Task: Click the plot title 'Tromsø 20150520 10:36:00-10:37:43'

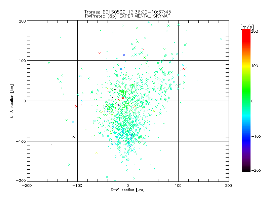Action: [x=127, y=12]
